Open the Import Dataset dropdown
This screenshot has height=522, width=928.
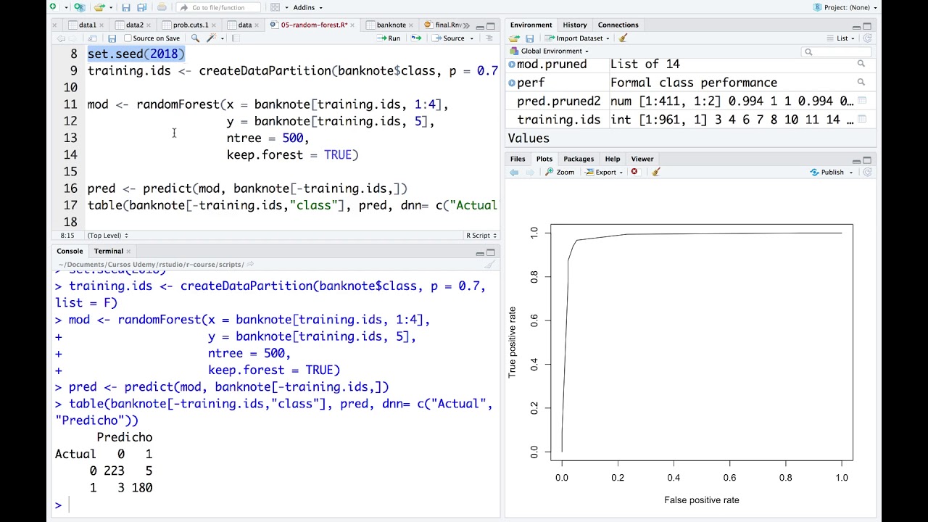pyautogui.click(x=577, y=38)
